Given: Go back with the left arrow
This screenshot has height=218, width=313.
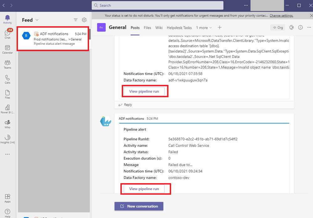Looking at the screenshot, I should tap(3, 5).
